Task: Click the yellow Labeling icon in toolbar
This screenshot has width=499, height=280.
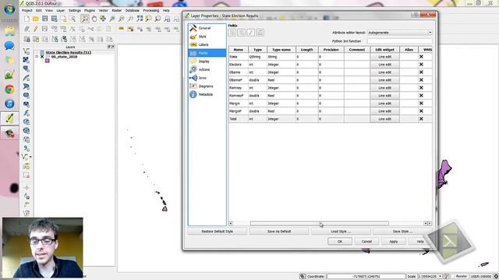Action: coord(122,29)
